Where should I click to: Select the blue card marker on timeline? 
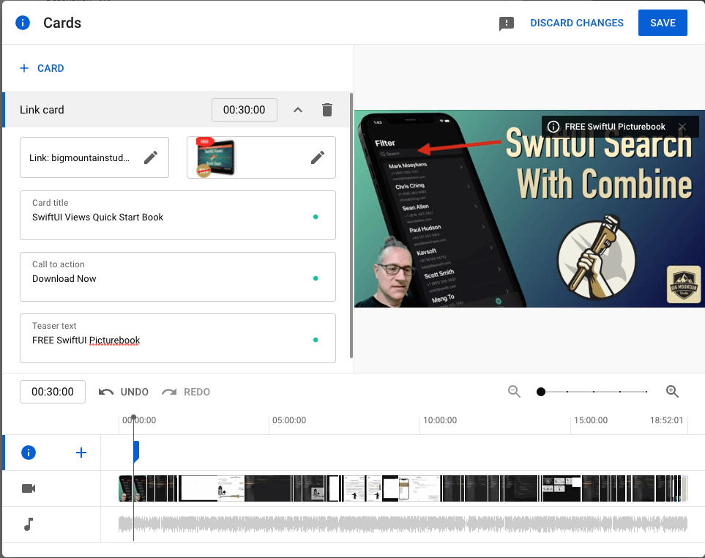tap(135, 452)
